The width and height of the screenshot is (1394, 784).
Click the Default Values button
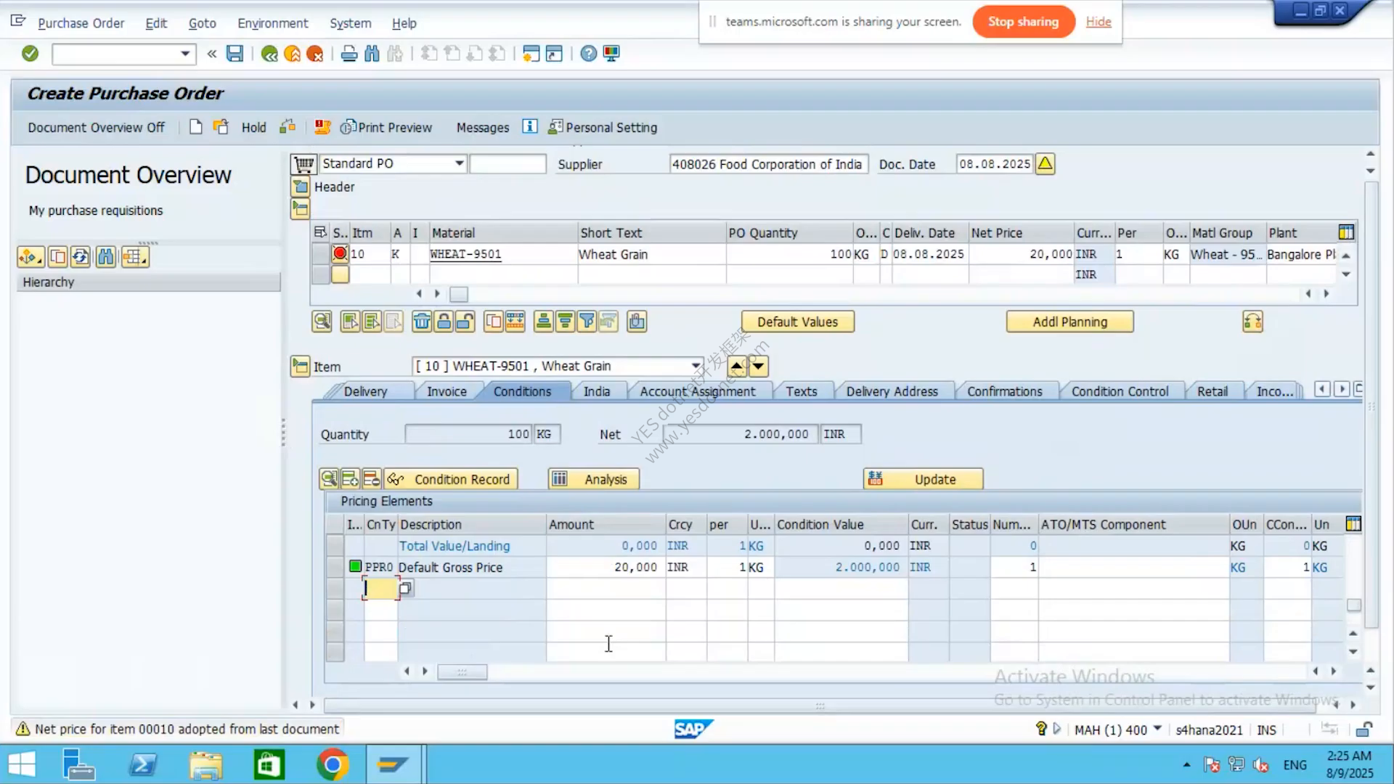797,322
